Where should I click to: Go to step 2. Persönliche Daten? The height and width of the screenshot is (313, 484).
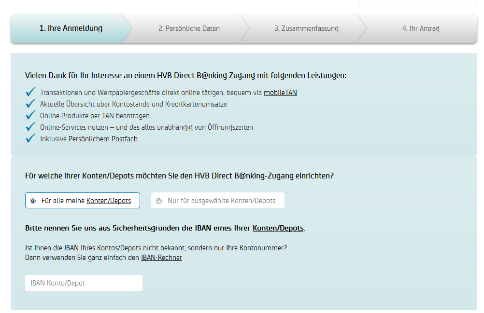tap(189, 28)
